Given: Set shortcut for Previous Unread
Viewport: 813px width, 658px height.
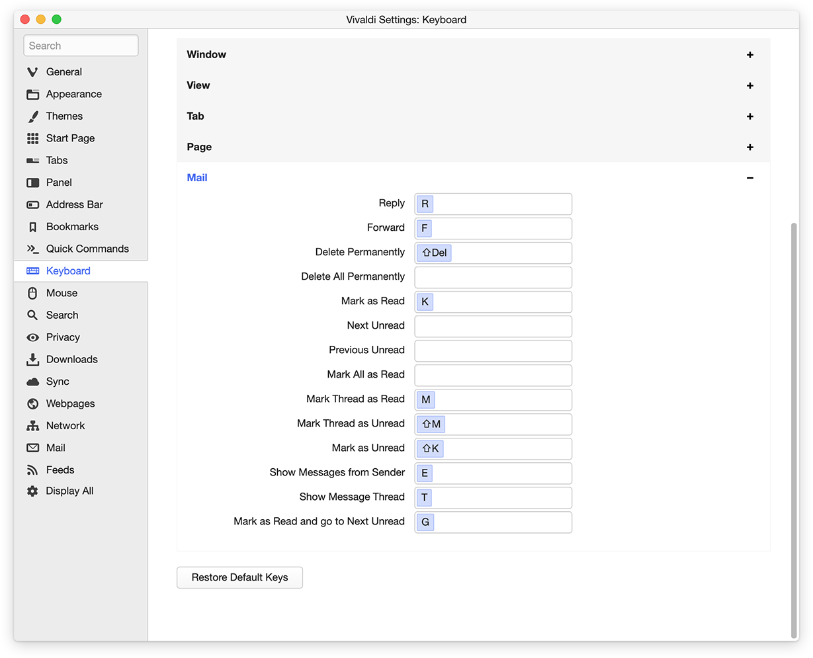Looking at the screenshot, I should pos(493,350).
